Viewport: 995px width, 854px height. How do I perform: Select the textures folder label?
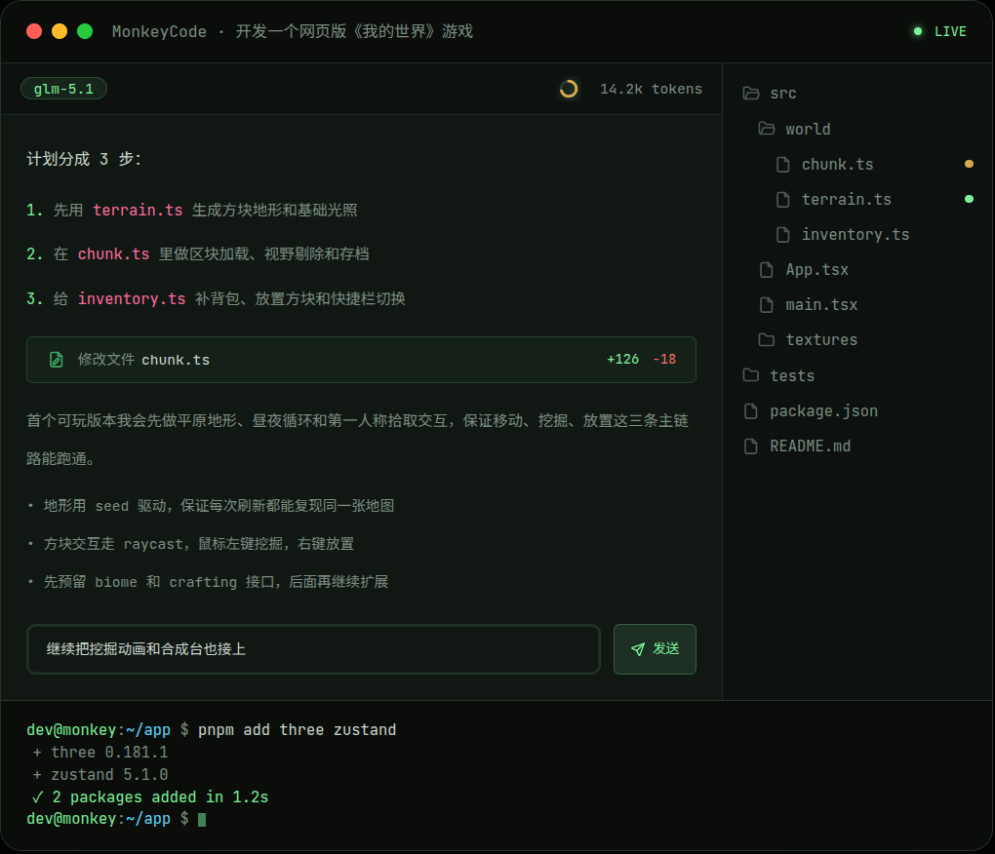(x=821, y=340)
